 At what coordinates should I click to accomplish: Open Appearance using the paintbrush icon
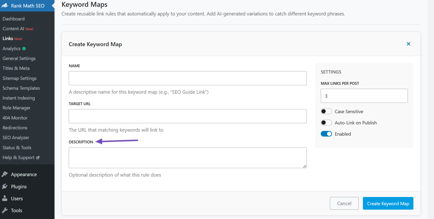pyautogui.click(x=5, y=174)
